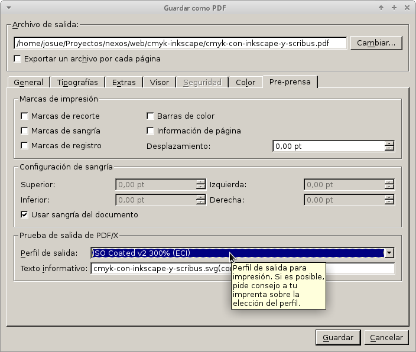Click the Cancelar button
The height and width of the screenshot is (352, 416).
click(x=386, y=338)
